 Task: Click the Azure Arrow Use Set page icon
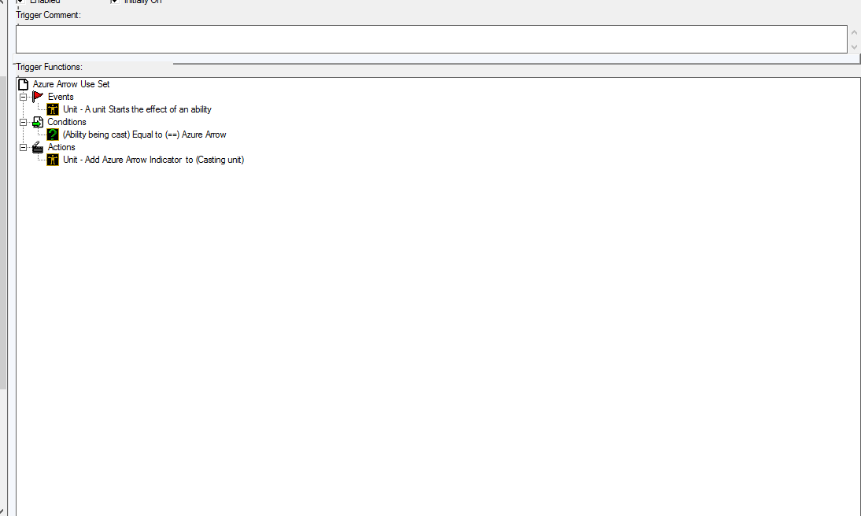[23, 84]
